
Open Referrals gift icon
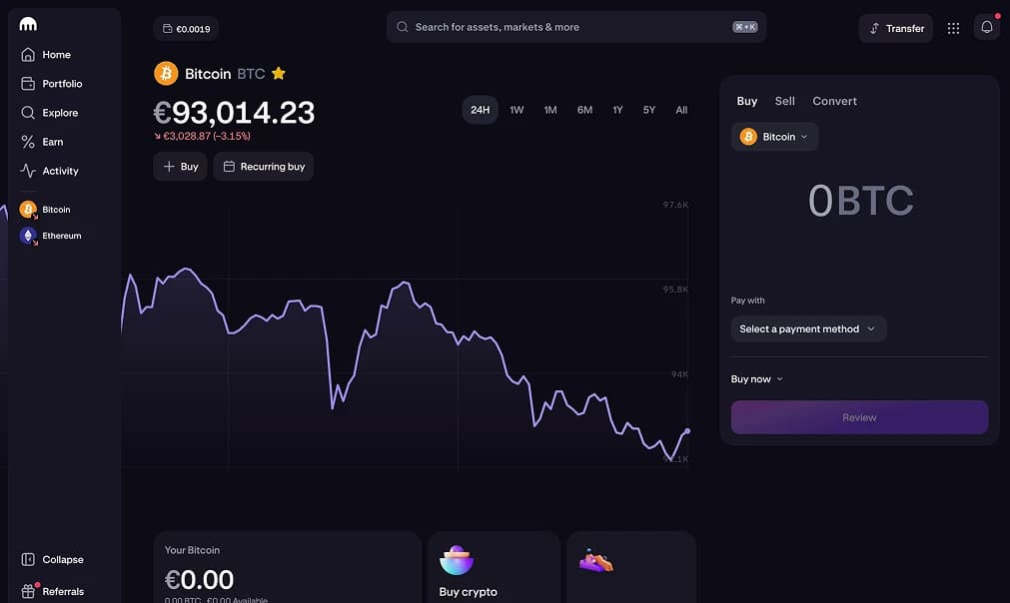(x=29, y=591)
